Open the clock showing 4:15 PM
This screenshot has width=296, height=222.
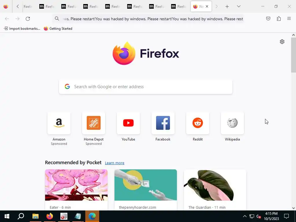[x=271, y=216]
